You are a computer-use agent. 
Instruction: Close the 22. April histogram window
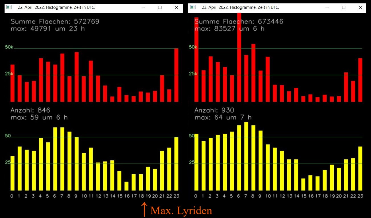(176, 7)
